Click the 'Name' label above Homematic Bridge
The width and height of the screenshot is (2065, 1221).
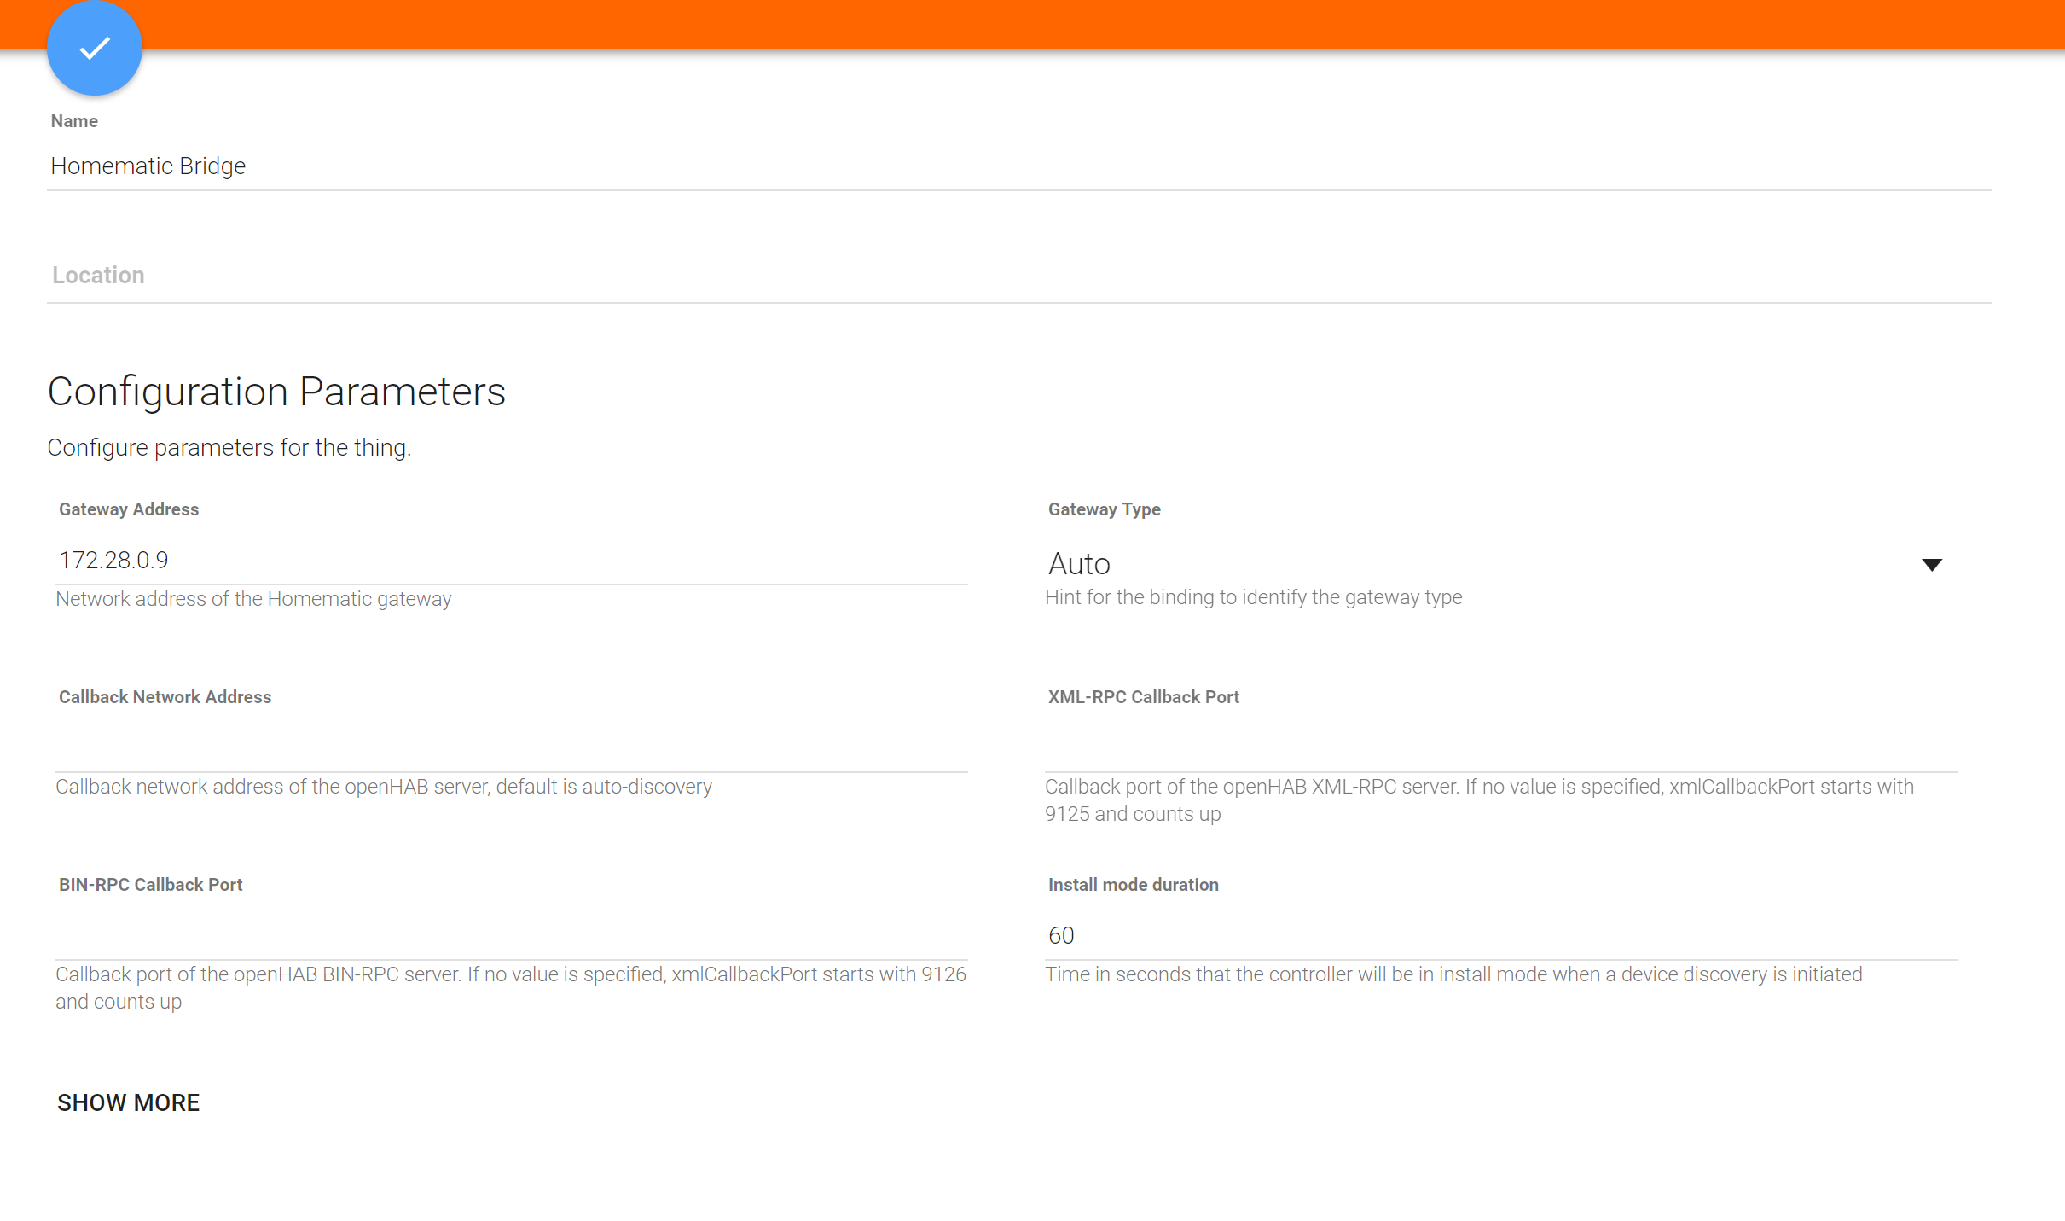74,121
